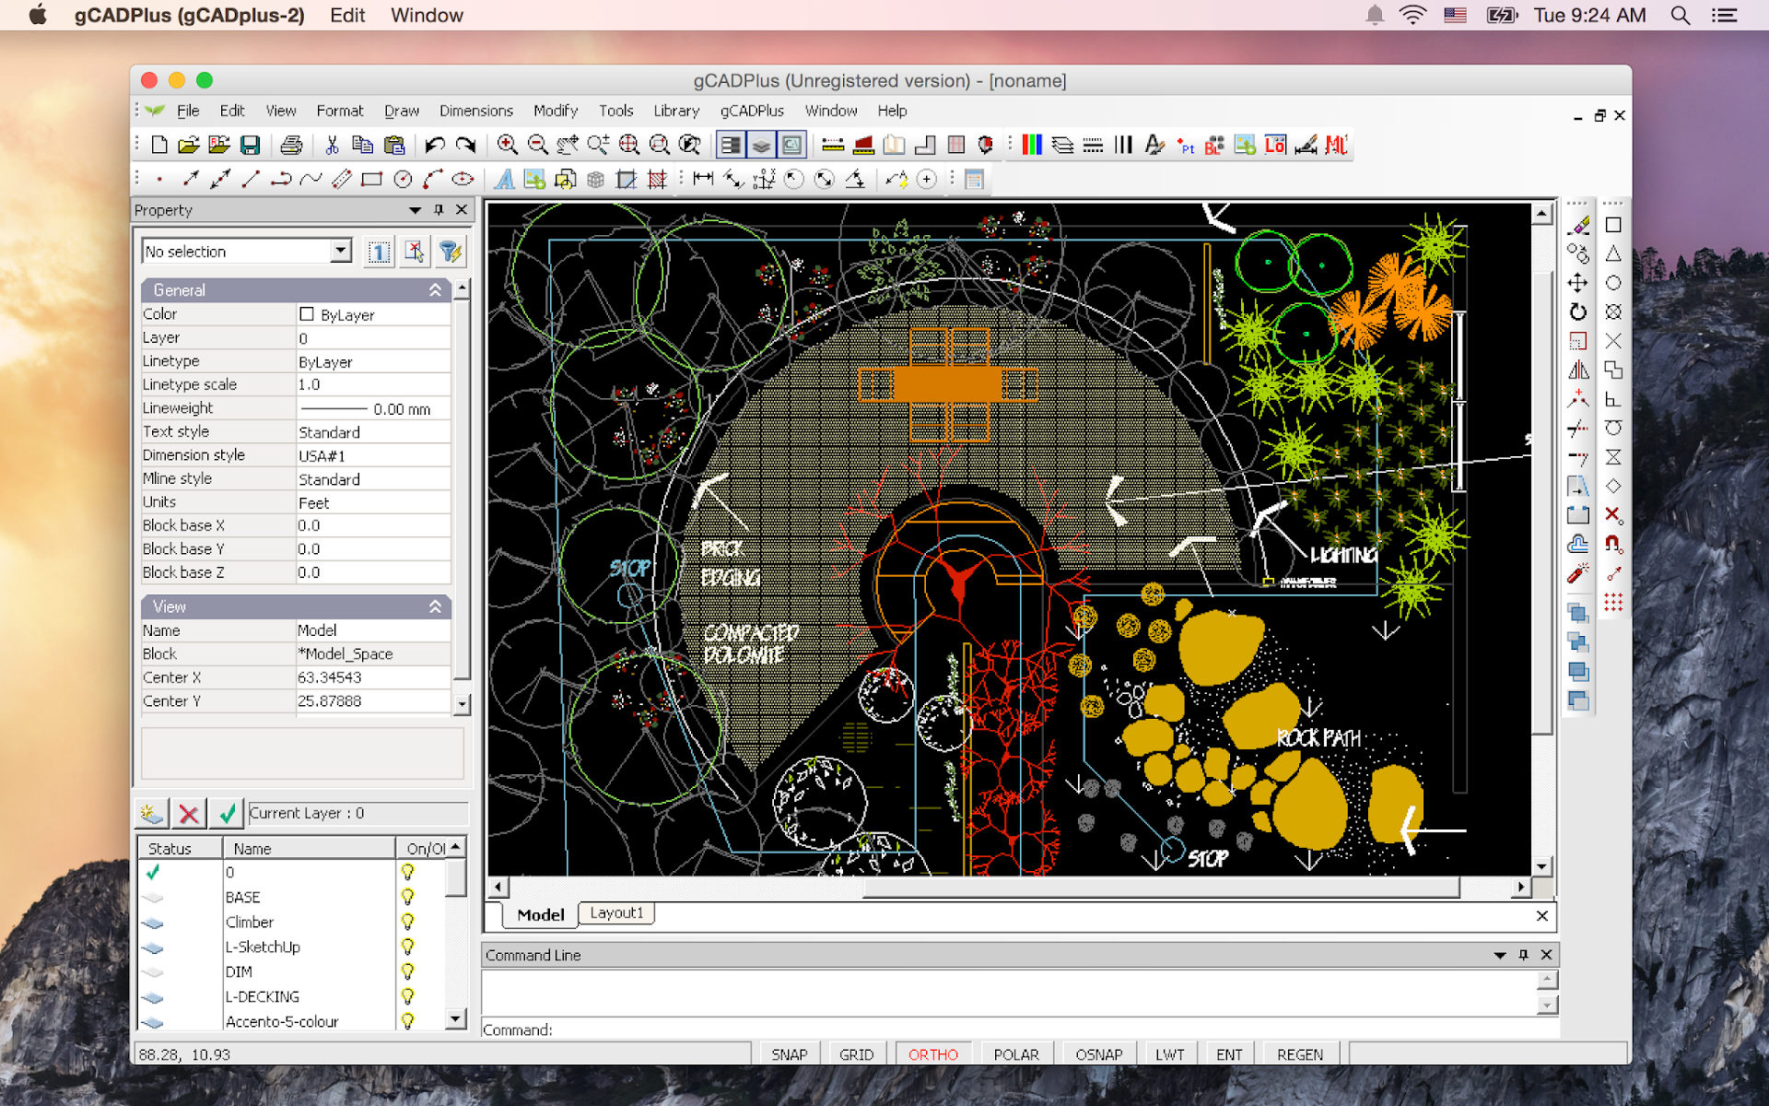Screen dimensions: 1769x1106
Task: Sort layers by Name column header
Action: click(x=309, y=848)
